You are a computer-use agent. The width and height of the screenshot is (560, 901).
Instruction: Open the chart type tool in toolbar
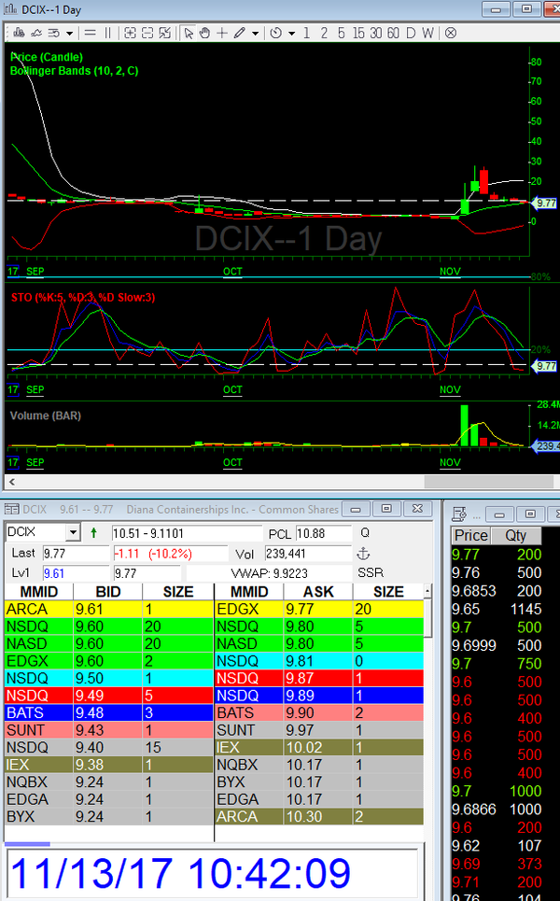[19, 34]
